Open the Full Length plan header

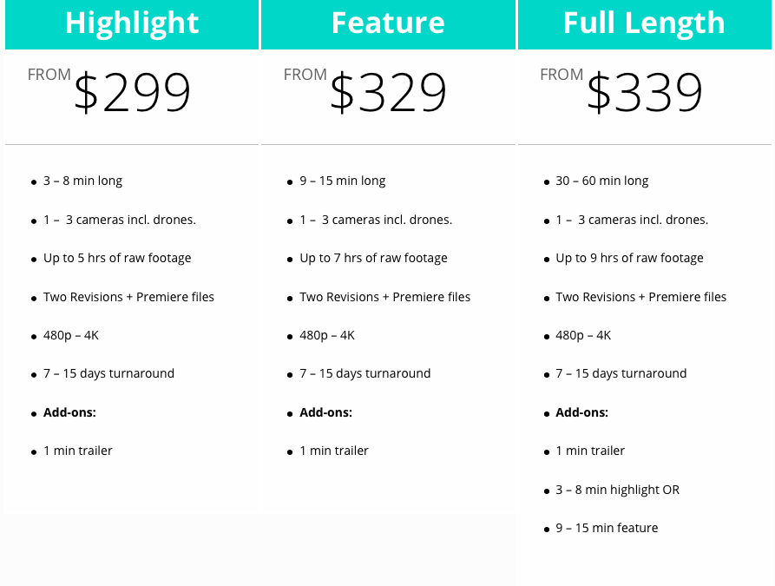coord(645,23)
